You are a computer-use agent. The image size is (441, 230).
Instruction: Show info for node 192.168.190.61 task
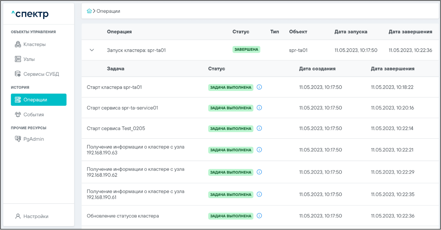click(x=259, y=194)
